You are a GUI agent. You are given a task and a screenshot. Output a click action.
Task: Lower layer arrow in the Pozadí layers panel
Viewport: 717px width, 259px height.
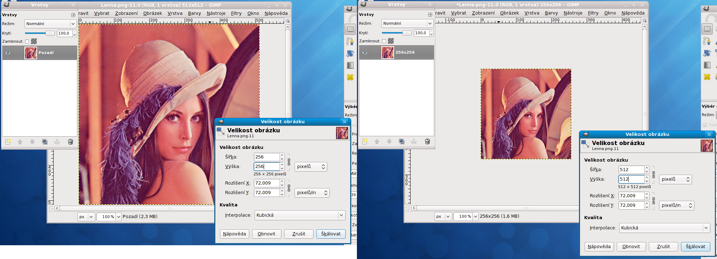click(32, 142)
